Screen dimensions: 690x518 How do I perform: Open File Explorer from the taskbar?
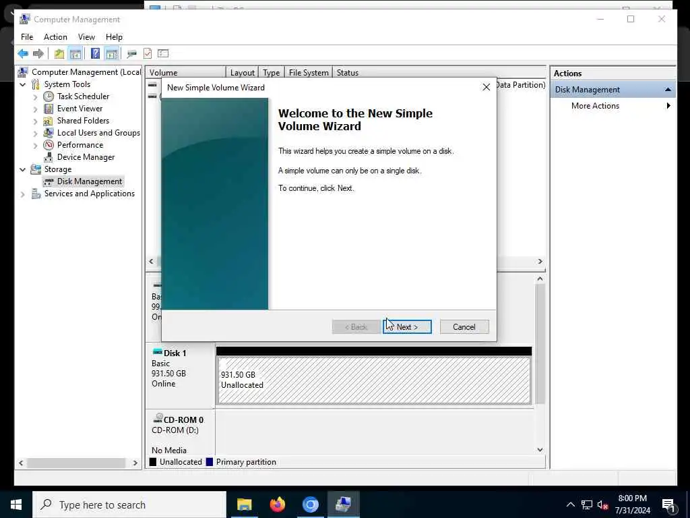coord(244,505)
